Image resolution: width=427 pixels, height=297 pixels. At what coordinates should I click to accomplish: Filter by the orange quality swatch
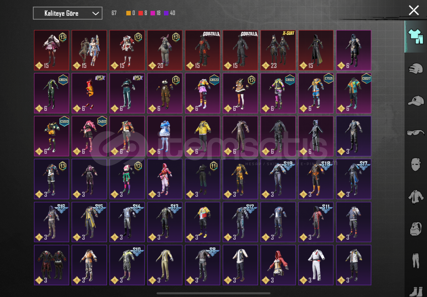[x=128, y=13]
